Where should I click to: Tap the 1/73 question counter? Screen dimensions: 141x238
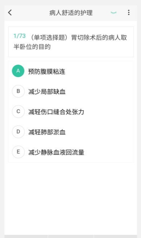(19, 36)
